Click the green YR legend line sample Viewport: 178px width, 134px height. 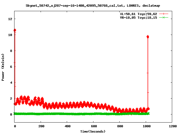pos(164,18)
